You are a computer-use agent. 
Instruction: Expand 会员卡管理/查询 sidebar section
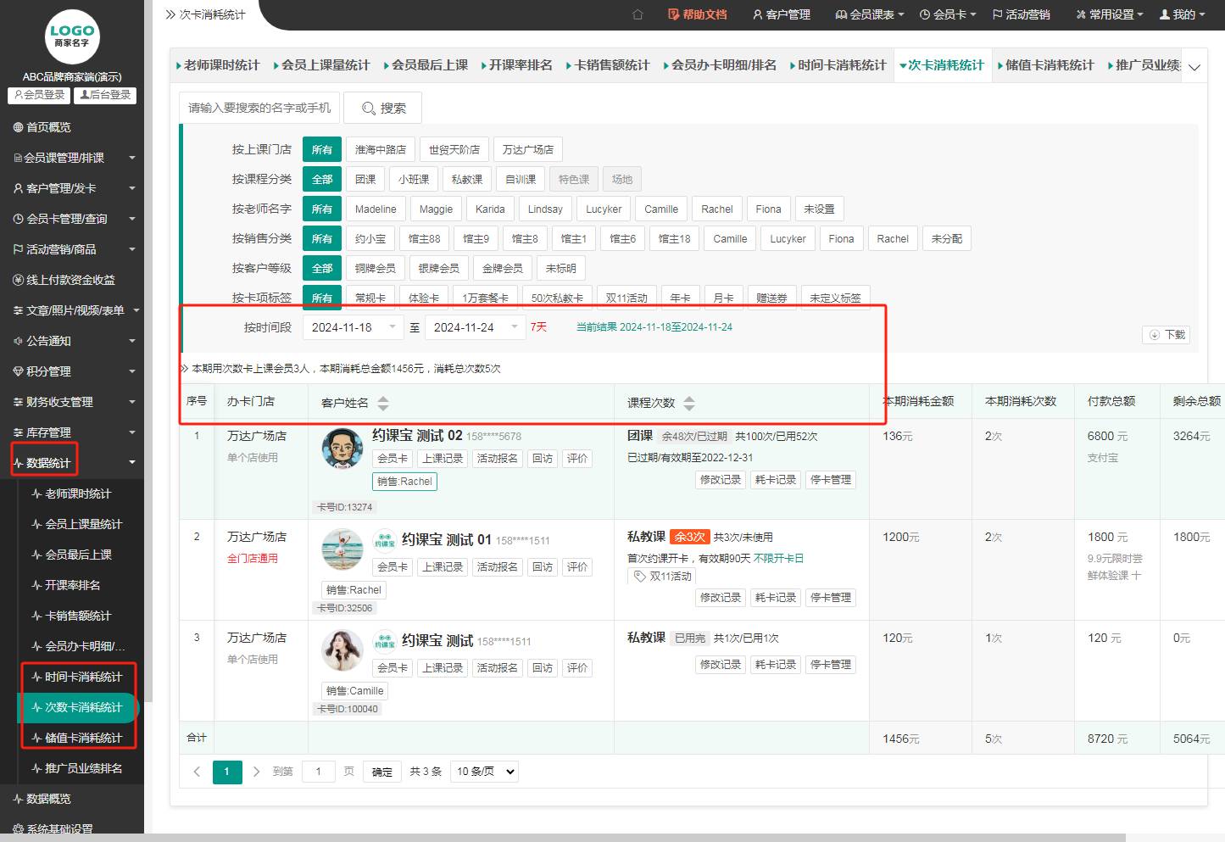point(72,219)
